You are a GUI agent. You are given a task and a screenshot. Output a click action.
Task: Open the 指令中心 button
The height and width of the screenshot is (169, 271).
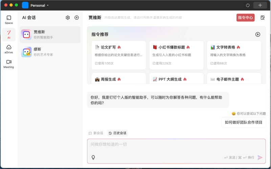pos(245,18)
